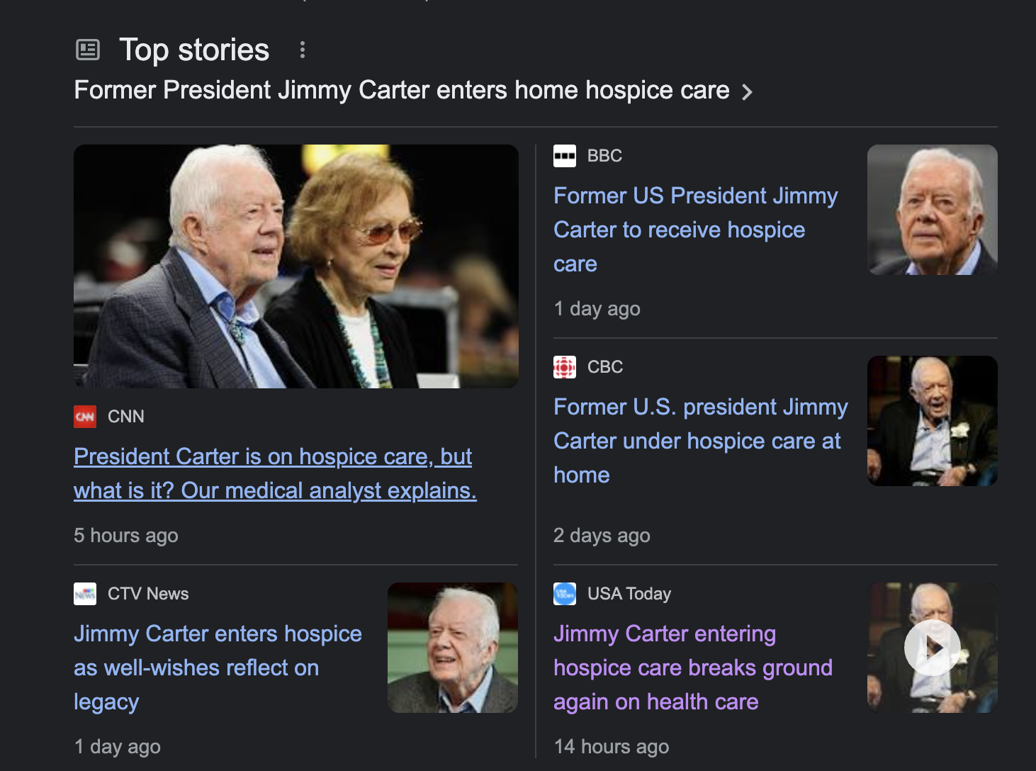
Task: Click the CTV News article thumbnail image
Action: click(x=453, y=648)
